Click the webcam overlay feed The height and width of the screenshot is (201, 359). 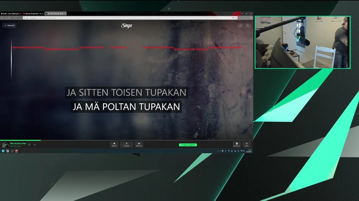click(302, 42)
